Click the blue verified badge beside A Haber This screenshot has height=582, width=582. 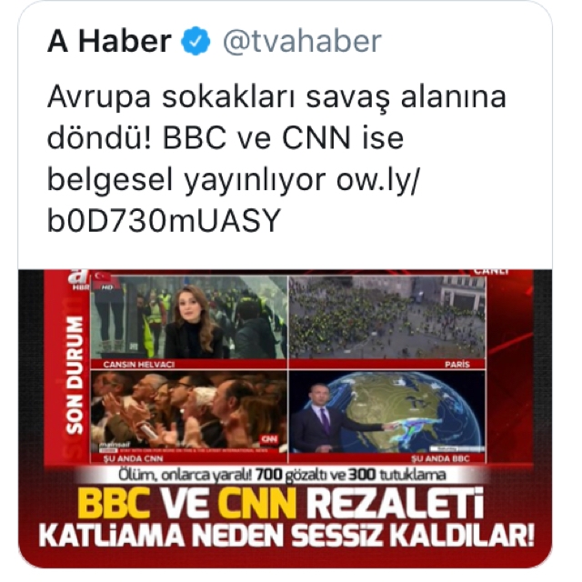coord(196,41)
